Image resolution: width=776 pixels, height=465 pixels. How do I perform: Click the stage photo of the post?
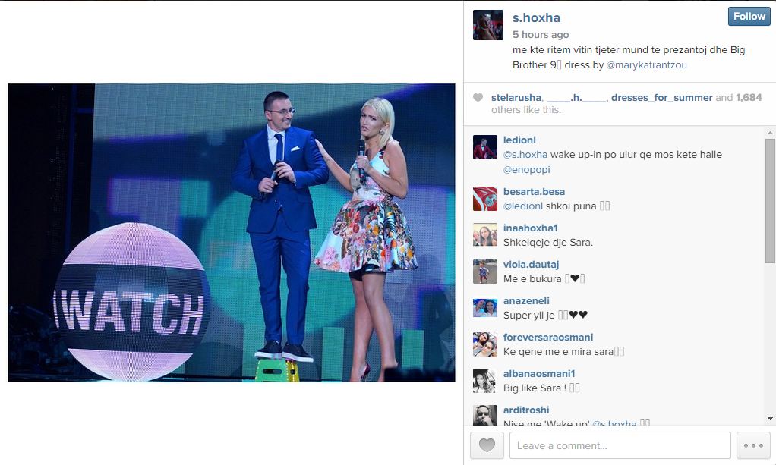(231, 232)
